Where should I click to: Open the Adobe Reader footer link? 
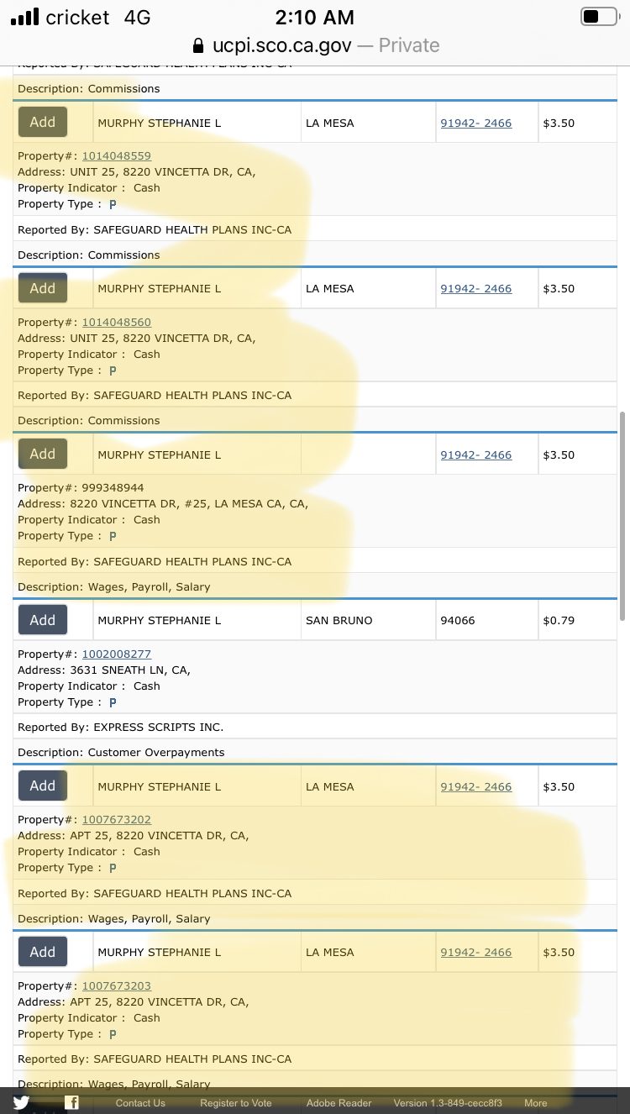pyautogui.click(x=339, y=1103)
